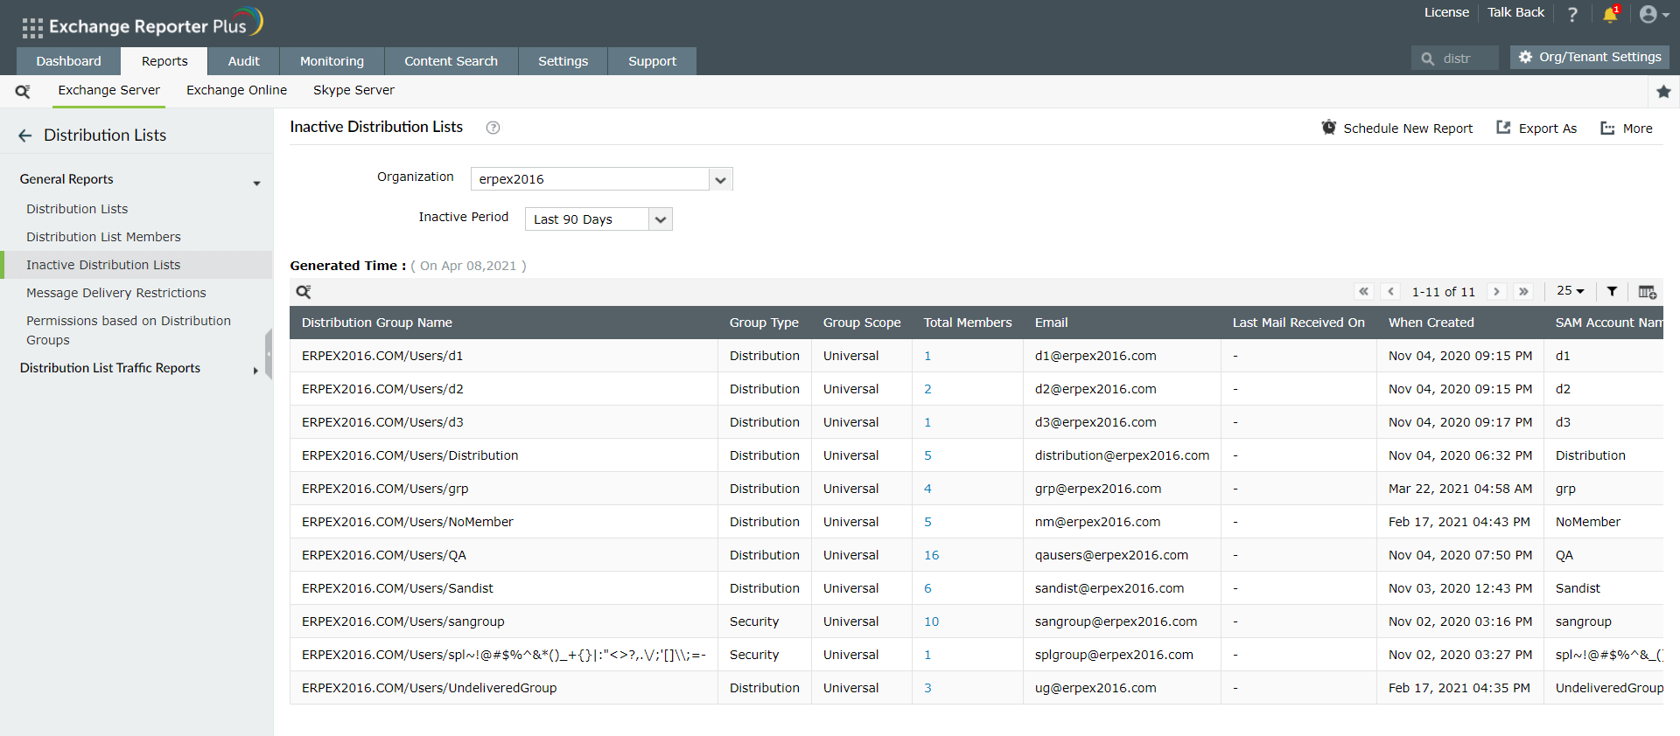
Task: Open the QA group's 16 members link
Action: [931, 555]
